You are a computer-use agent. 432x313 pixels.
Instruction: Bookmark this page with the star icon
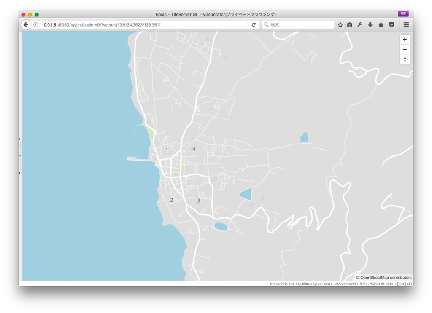tap(340, 25)
